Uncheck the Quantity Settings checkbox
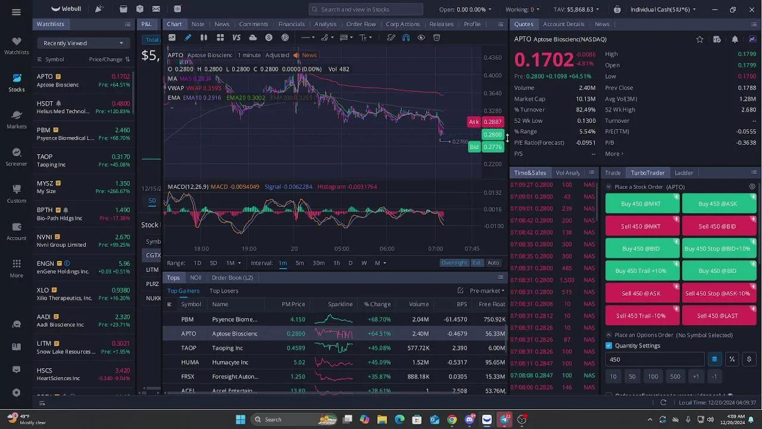Viewport: 762px width, 429px height. [x=609, y=346]
